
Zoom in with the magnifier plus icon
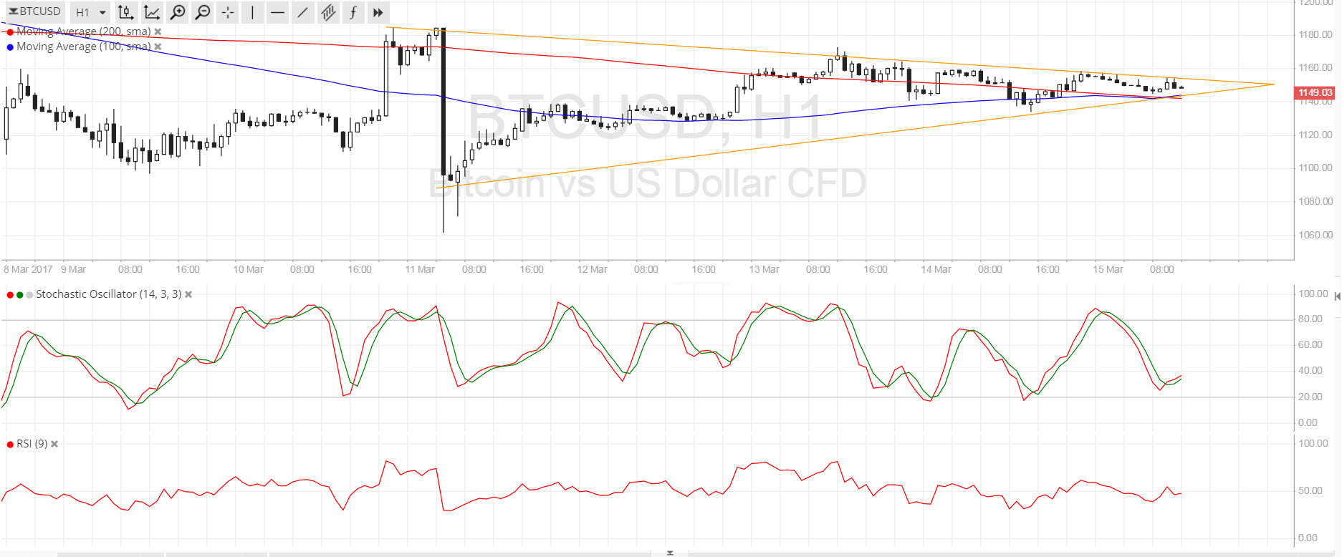[x=178, y=12]
